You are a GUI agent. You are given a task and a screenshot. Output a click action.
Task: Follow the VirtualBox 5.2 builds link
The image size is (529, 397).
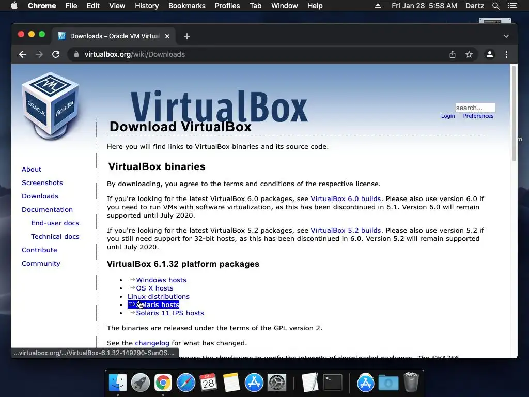coord(346,230)
